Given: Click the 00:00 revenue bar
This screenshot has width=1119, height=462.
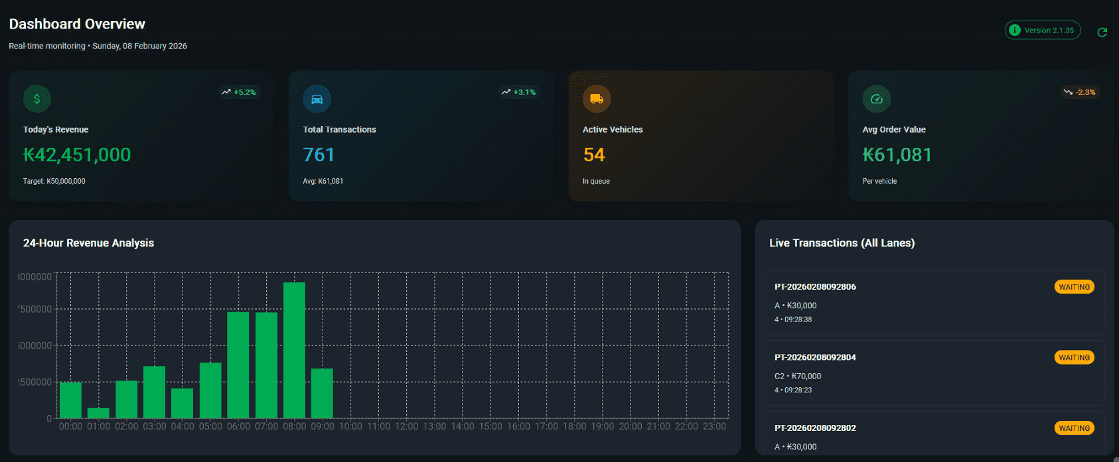Looking at the screenshot, I should point(70,400).
